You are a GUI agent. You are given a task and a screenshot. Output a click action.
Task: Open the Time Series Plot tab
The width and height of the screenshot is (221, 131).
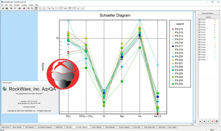pos(149,127)
